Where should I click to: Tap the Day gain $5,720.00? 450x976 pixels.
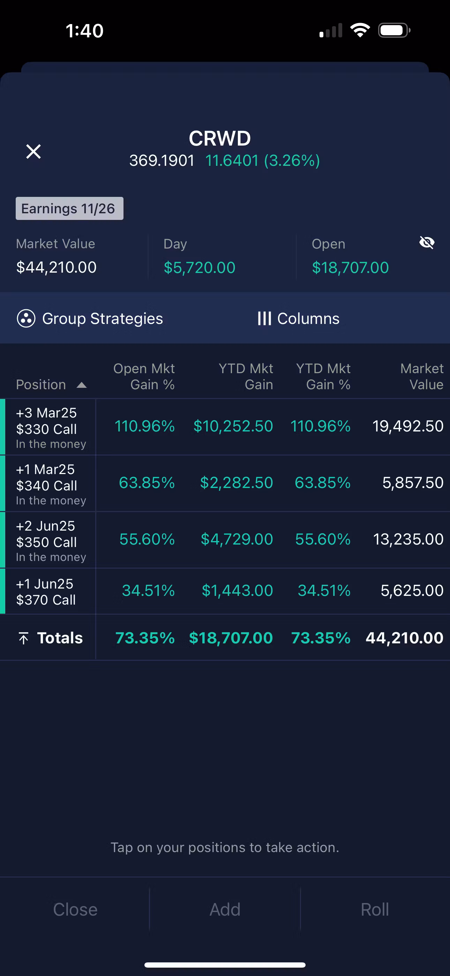pyautogui.click(x=200, y=267)
